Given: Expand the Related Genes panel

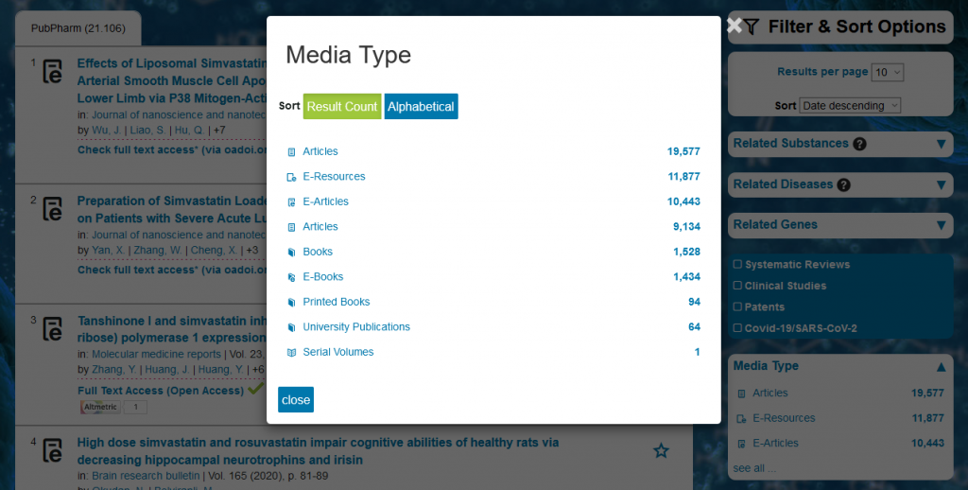Looking at the screenshot, I should pos(941,225).
